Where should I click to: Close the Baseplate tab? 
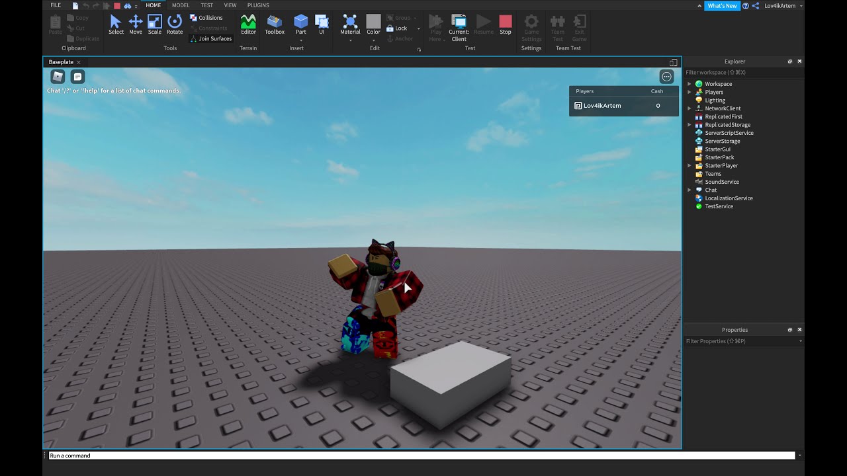78,62
